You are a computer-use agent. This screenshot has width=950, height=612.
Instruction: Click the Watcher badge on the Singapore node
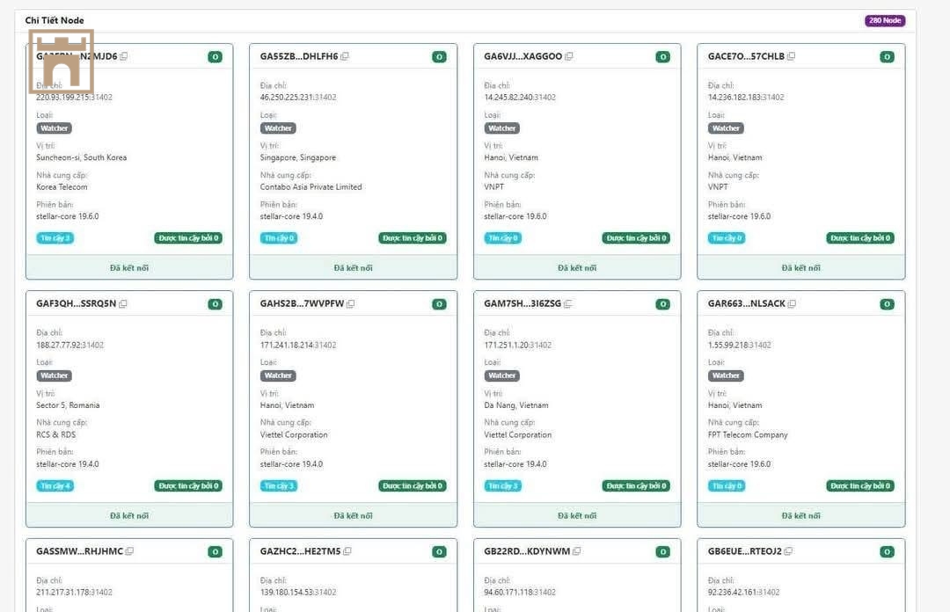[278, 128]
